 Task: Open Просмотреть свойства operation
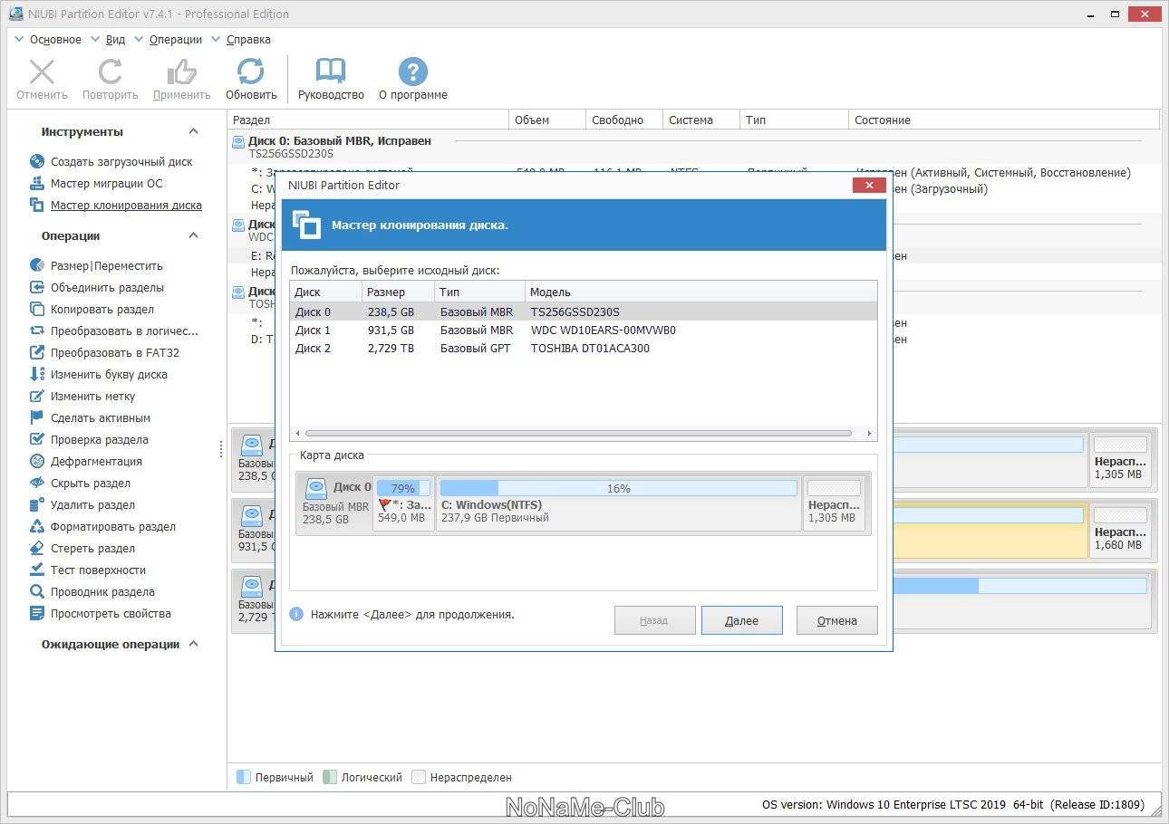(x=111, y=614)
